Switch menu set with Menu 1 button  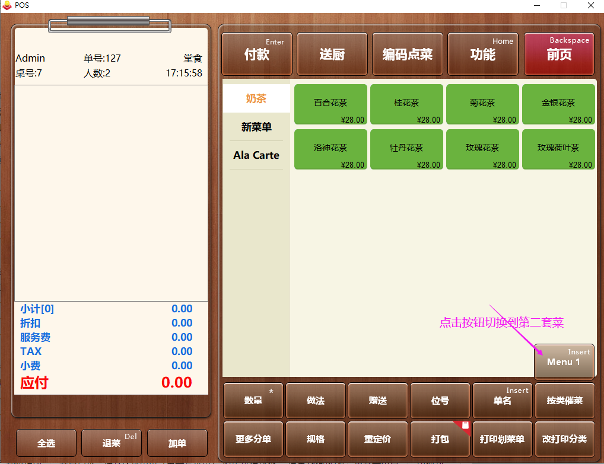pyautogui.click(x=564, y=361)
